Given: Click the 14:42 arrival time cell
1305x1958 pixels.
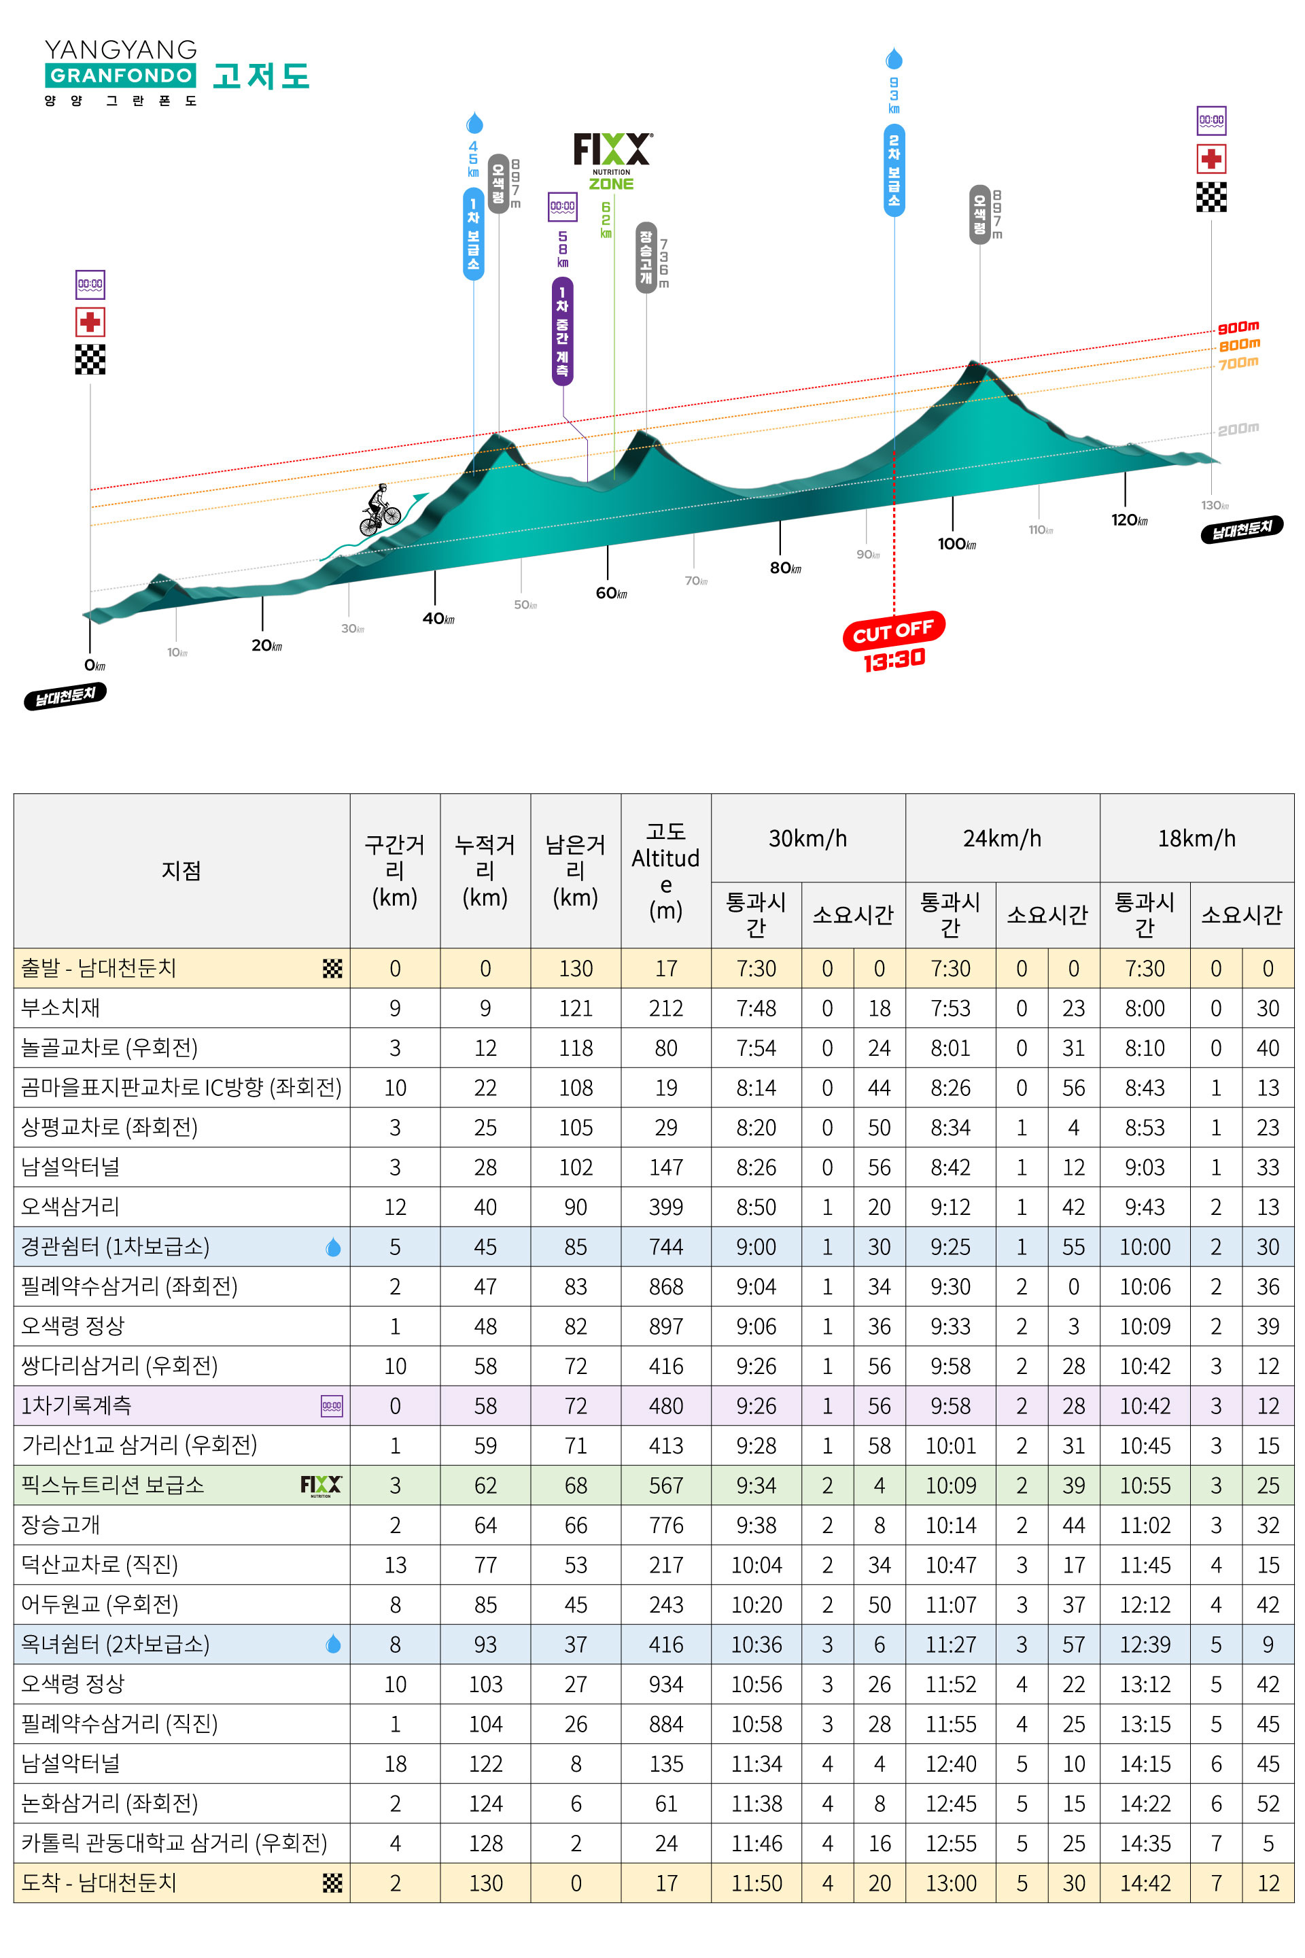Looking at the screenshot, I should (x=1145, y=1883).
